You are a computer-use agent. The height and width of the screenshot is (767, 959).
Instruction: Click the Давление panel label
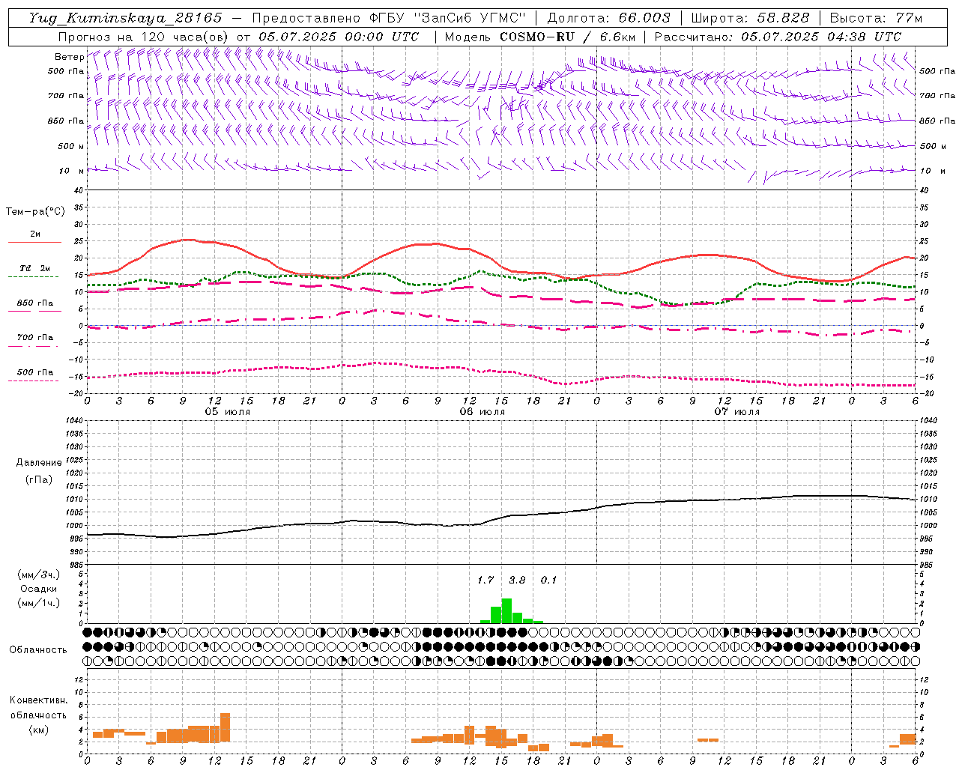click(38, 463)
